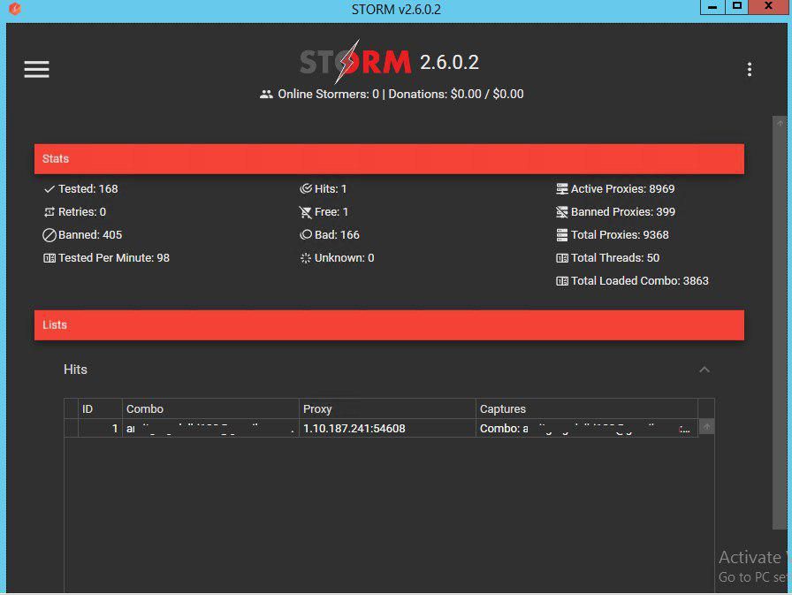The width and height of the screenshot is (792, 595).
Task: Click the Retries arrows icon
Action: 49,212
